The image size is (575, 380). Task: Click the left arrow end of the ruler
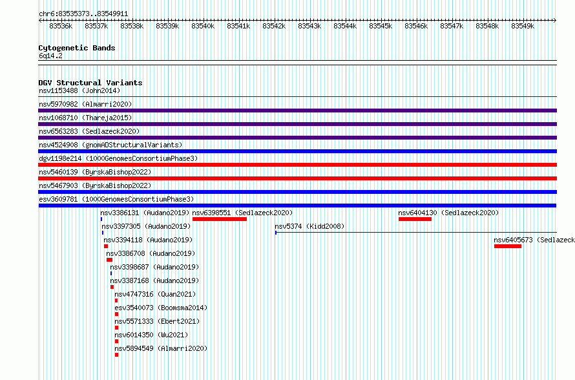[x=40, y=21]
